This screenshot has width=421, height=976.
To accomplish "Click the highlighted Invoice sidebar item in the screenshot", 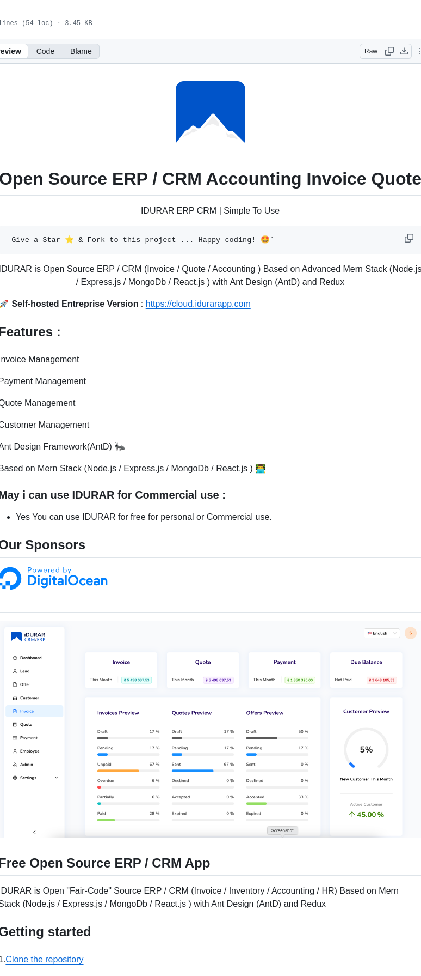I will pos(34,711).
